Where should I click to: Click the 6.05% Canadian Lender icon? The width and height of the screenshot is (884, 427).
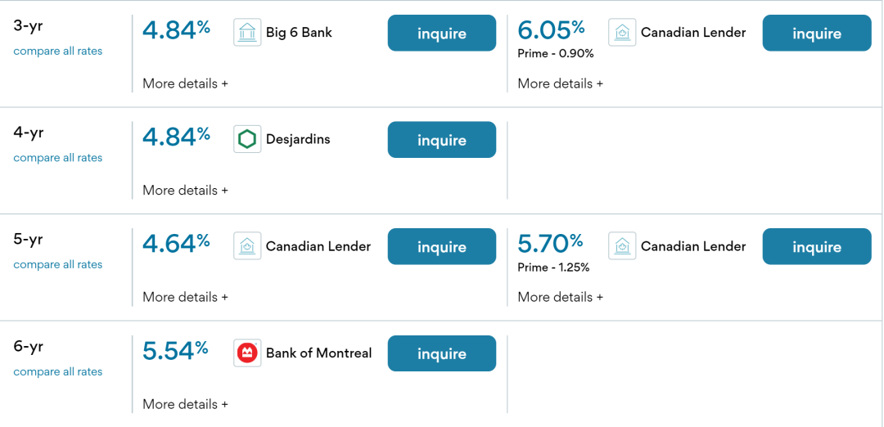point(622,33)
